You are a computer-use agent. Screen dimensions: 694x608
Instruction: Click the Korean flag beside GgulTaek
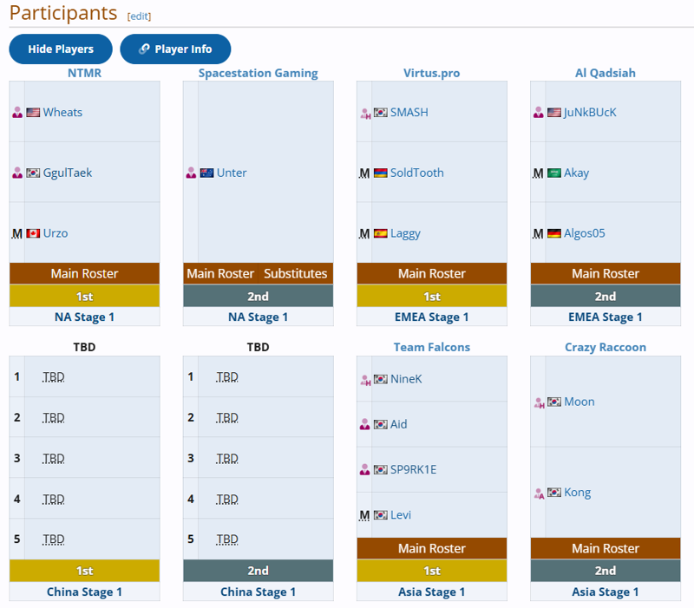point(33,173)
